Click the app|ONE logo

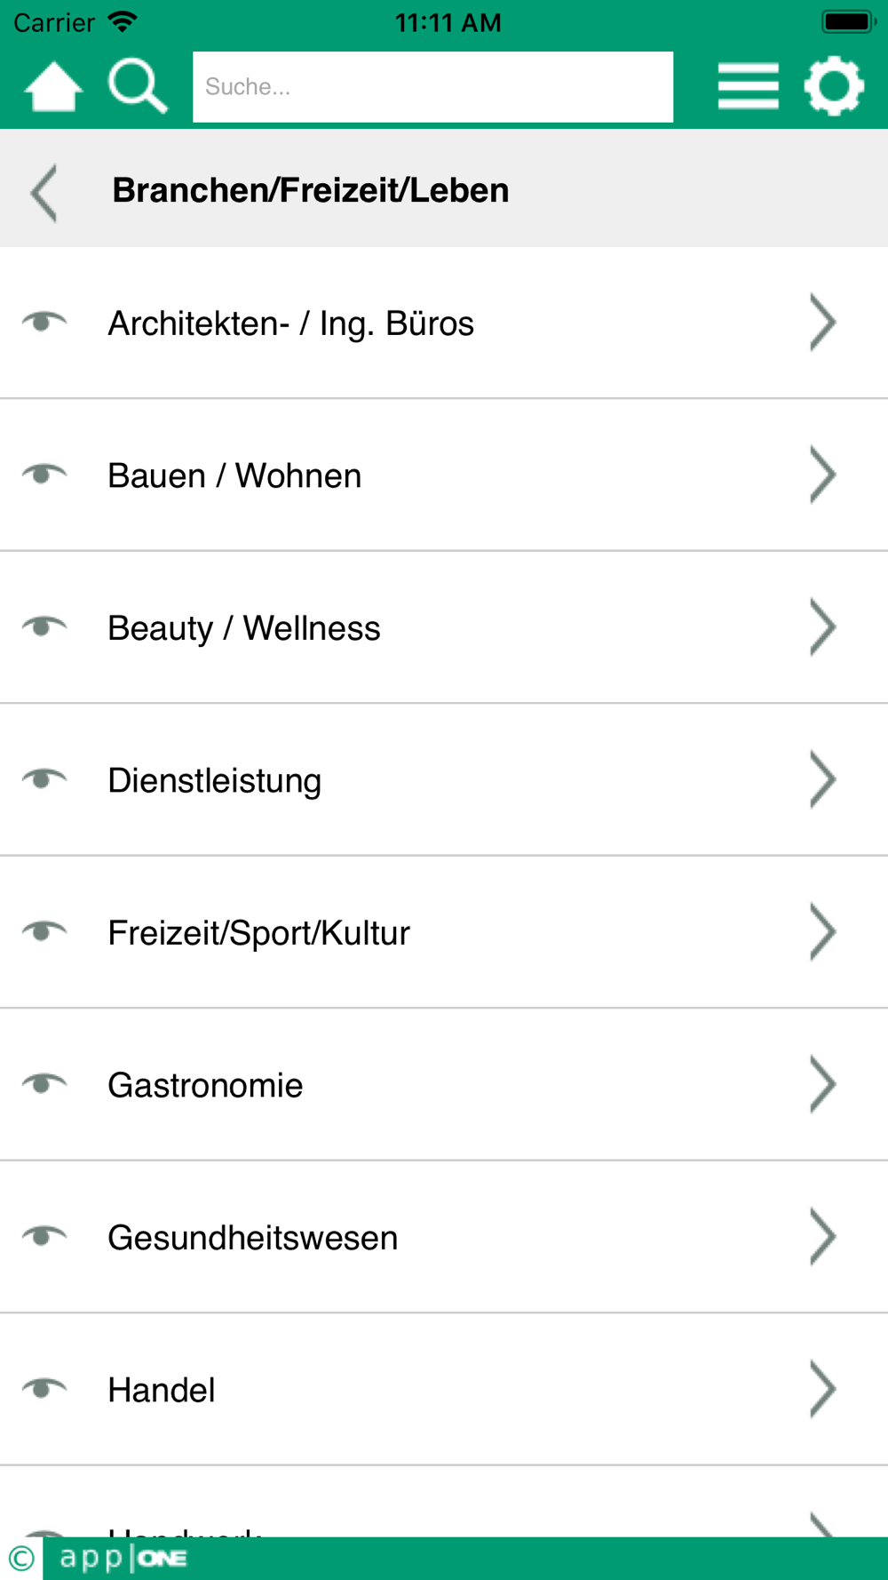point(123,1558)
